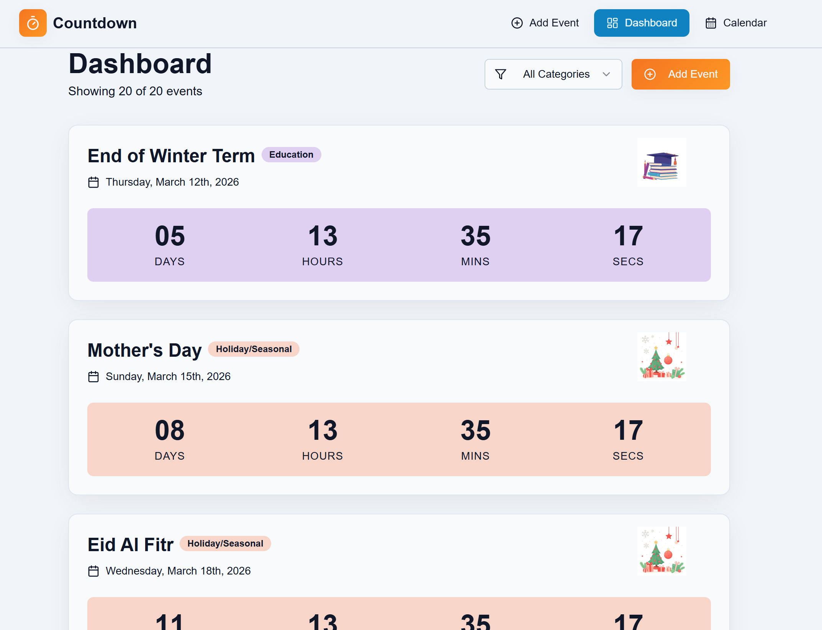Click the plus icon next to Add Event in navbar
The width and height of the screenshot is (822, 630).
point(517,23)
